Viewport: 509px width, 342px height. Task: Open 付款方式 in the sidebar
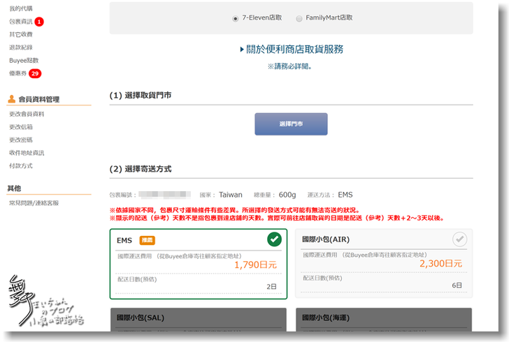tap(21, 166)
